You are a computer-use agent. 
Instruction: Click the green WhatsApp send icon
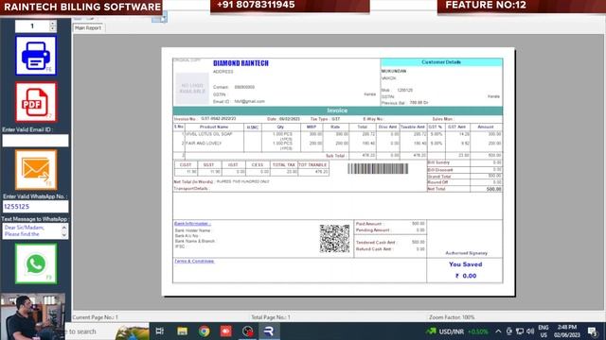pyautogui.click(x=36, y=264)
